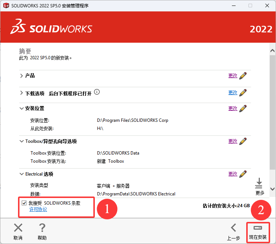Collapse the Electrical 选项 section
Image resolution: width=276 pixels, height=244 pixels.
(x=21, y=174)
